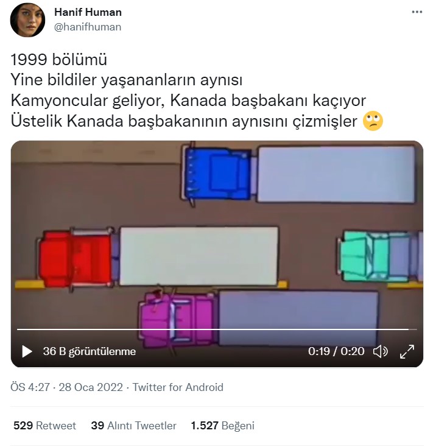Show the 1.527 Beğeni likes list

click(222, 425)
